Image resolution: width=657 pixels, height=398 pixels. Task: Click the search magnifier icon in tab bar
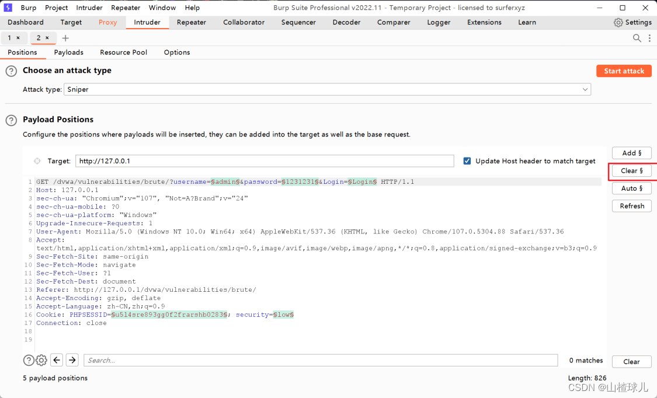[x=637, y=38]
